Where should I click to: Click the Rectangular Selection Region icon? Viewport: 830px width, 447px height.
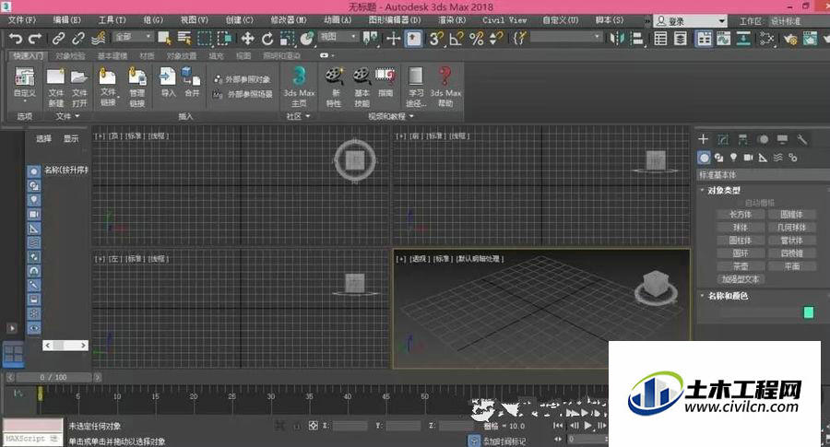pos(205,39)
